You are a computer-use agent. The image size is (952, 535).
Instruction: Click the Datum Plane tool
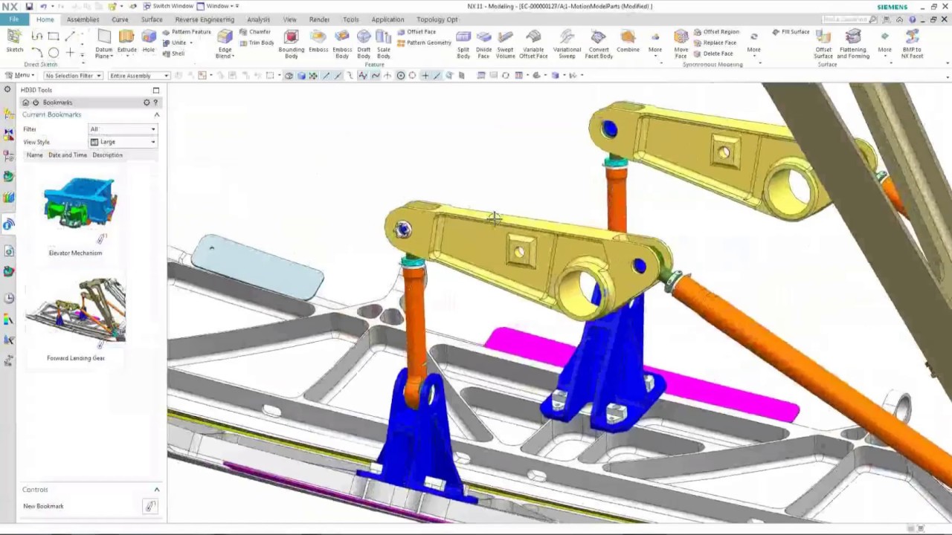click(x=104, y=44)
